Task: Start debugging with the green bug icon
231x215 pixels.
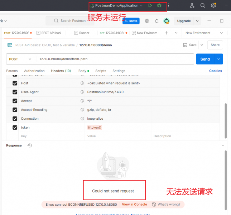Action: [x=159, y=6]
